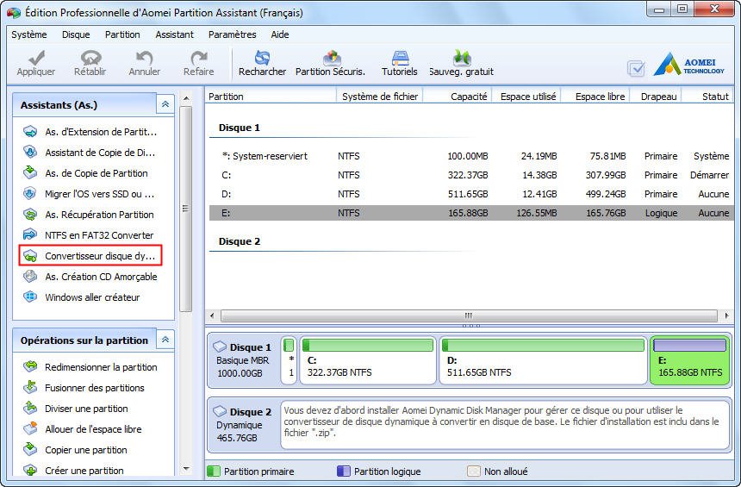Open the Disque menu
741x487 pixels.
pos(76,34)
